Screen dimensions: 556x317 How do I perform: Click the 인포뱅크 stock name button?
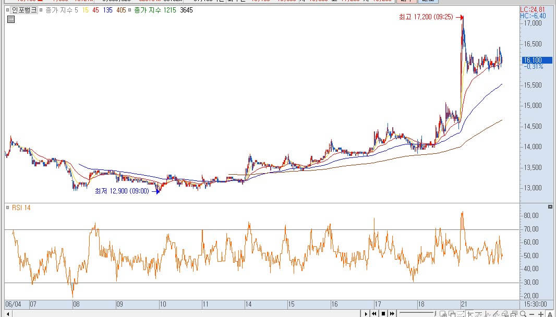click(x=24, y=10)
